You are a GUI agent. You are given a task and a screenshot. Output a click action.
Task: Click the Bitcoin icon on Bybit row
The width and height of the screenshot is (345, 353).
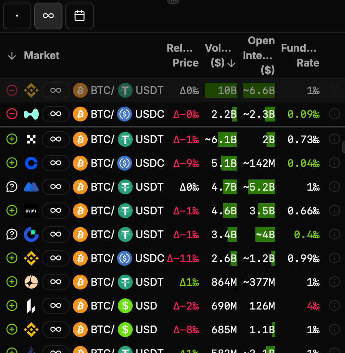pyautogui.click(x=80, y=211)
